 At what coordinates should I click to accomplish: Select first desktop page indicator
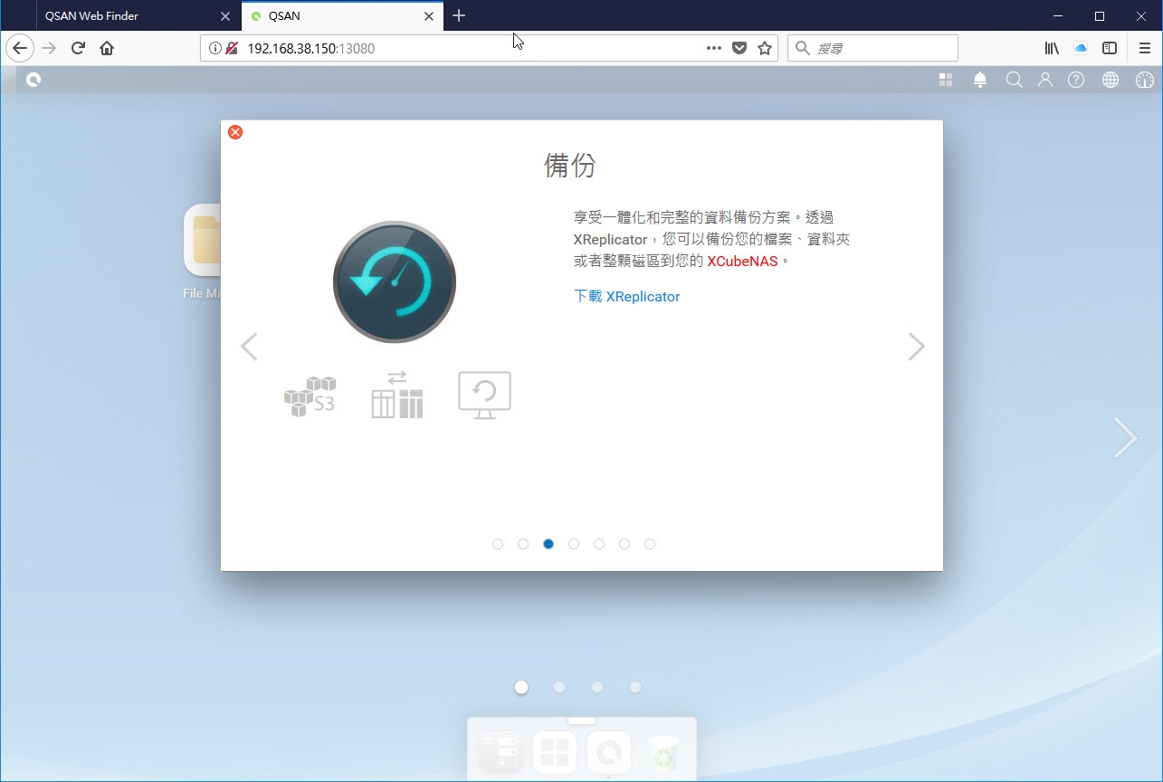tap(521, 687)
